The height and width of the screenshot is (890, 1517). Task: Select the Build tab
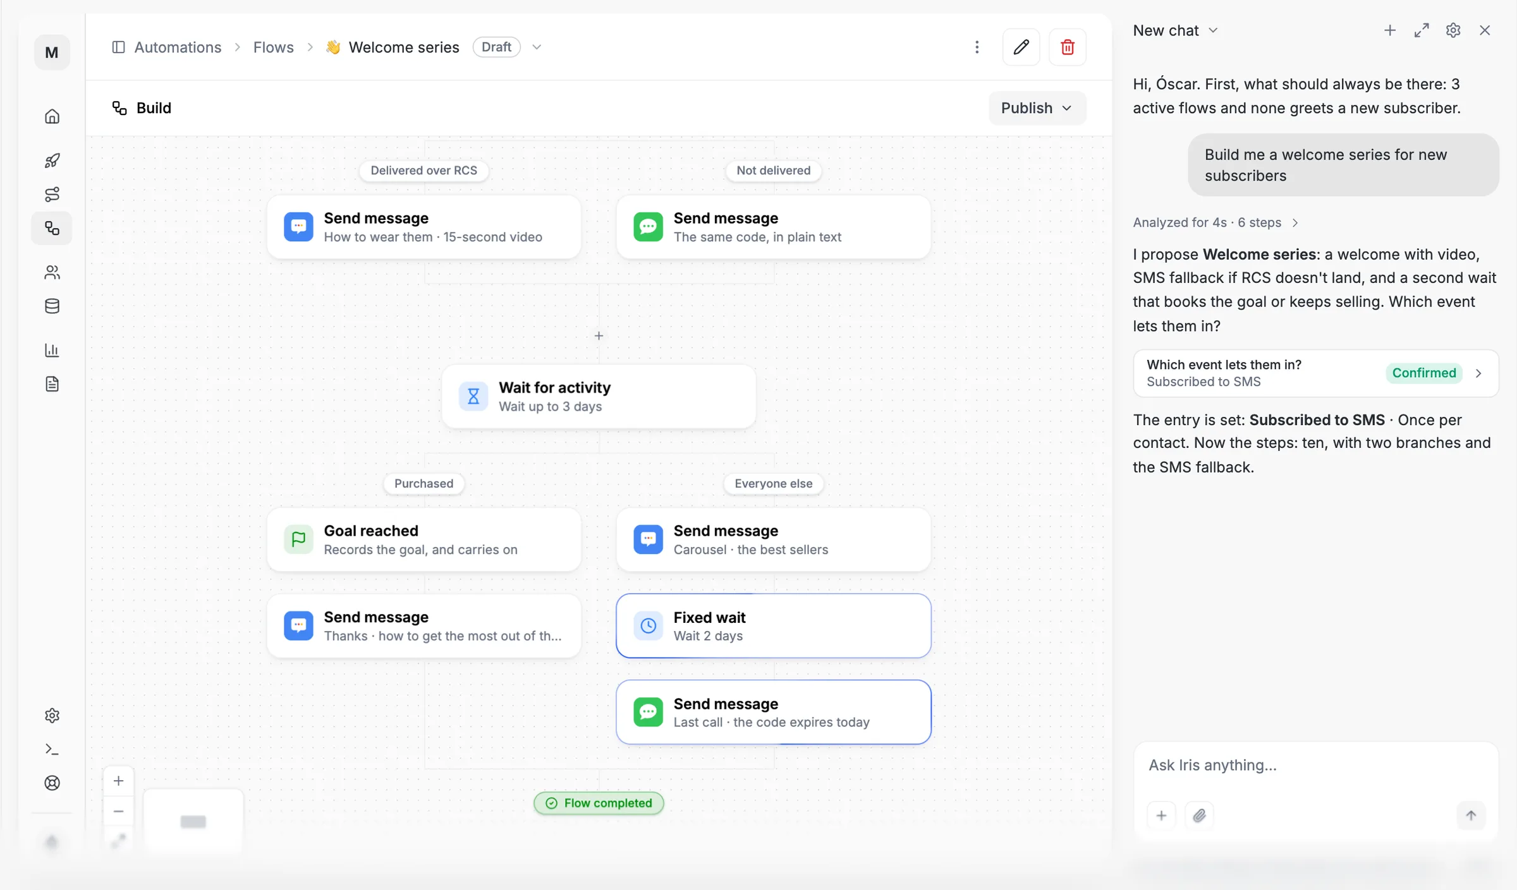pyautogui.click(x=142, y=108)
